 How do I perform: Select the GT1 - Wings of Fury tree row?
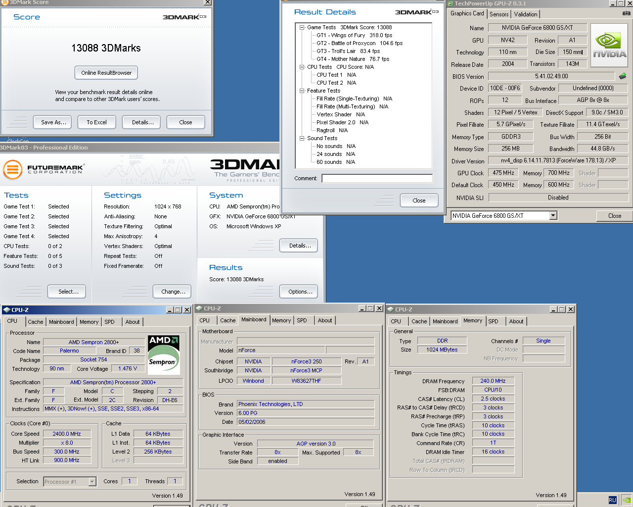(x=354, y=35)
